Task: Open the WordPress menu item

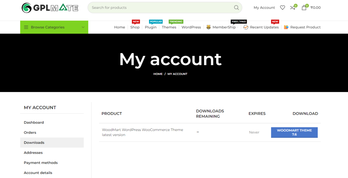Action: (x=191, y=27)
